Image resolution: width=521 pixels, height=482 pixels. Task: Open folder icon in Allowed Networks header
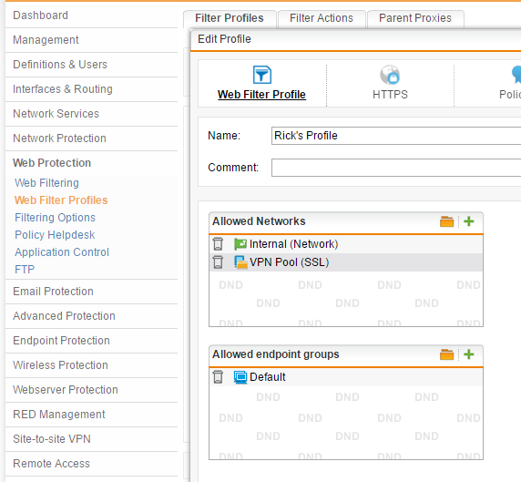click(446, 221)
